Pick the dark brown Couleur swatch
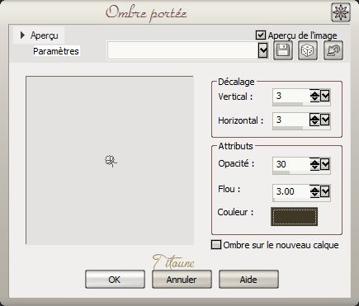This screenshot has height=306, width=359. [x=294, y=217]
